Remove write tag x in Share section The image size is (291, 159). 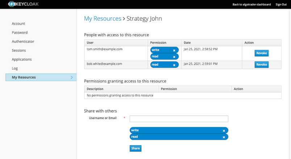tap(224, 131)
